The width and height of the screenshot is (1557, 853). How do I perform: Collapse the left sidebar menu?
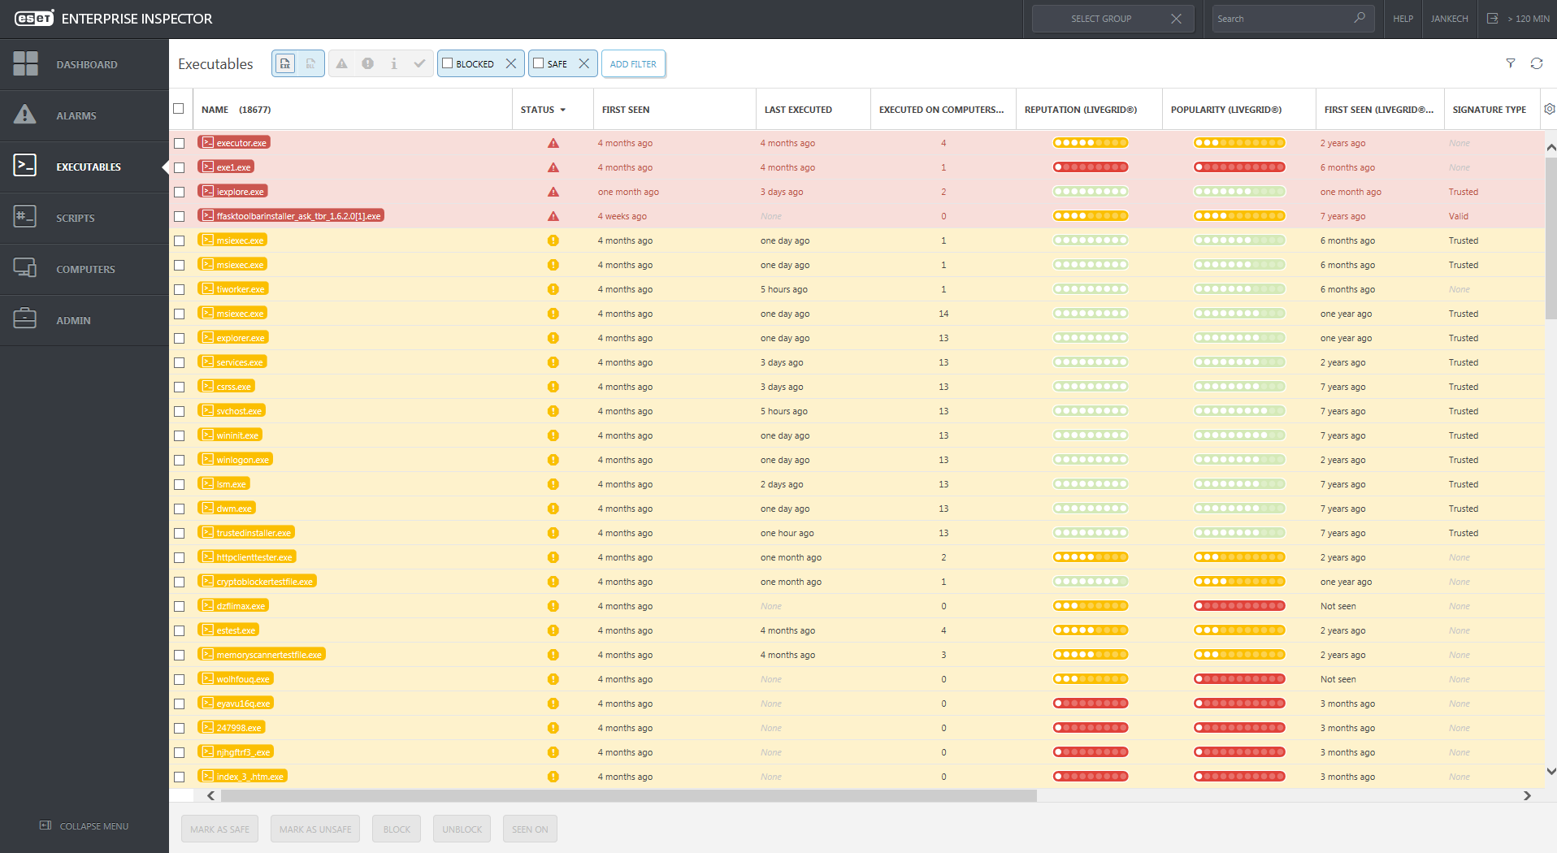pos(85,825)
